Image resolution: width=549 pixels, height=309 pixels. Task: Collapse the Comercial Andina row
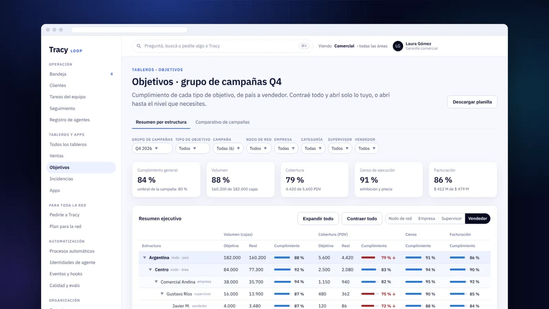[x=156, y=282]
